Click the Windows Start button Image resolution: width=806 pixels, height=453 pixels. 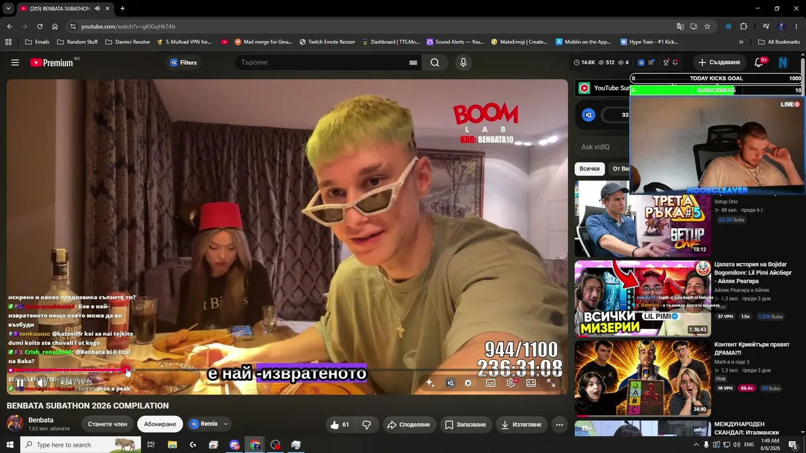coord(9,445)
